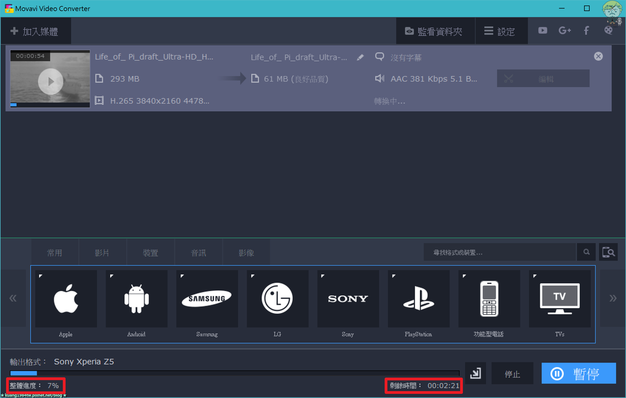Open the 設定 settings menu
The height and width of the screenshot is (398, 626).
tap(501, 31)
